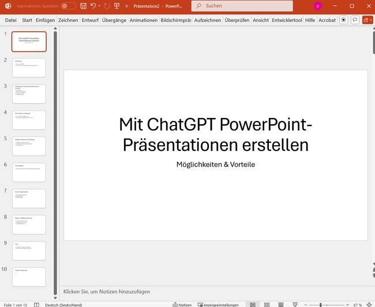Open the Zeichnen ribbon tab

(68, 20)
